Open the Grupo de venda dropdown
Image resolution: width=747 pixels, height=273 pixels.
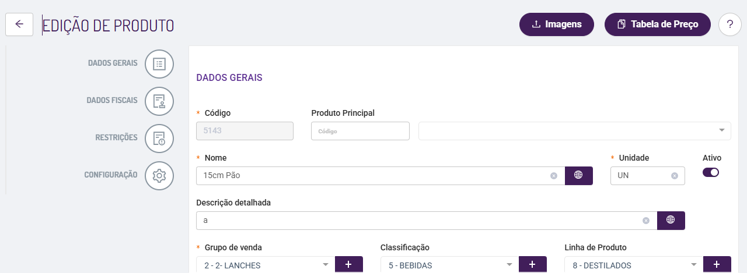[326, 265]
